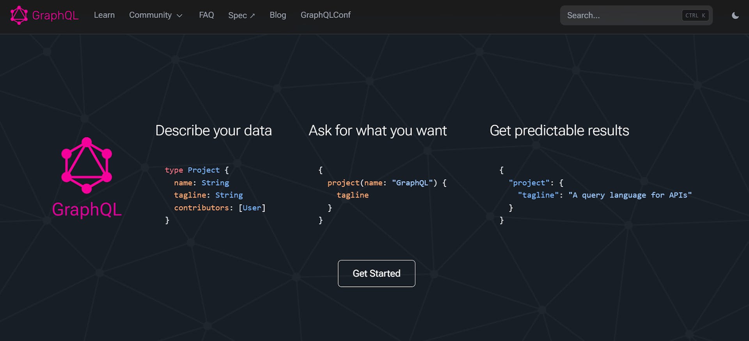Click the GraphQL wordmark below the hexagon
This screenshot has width=749, height=341.
tap(86, 210)
